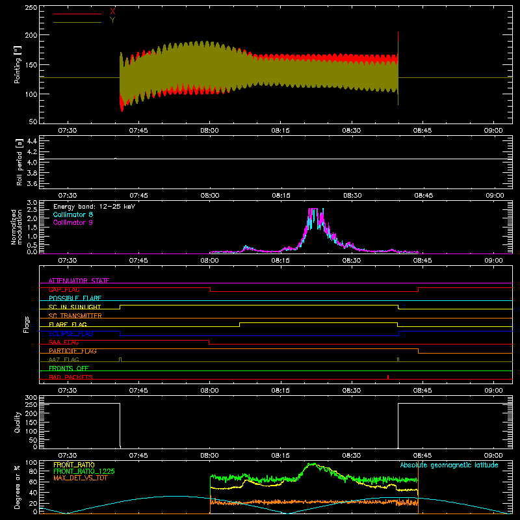Click the yellow FRONT_RATIO legend entry
This screenshot has width=520, height=520.
74,465
